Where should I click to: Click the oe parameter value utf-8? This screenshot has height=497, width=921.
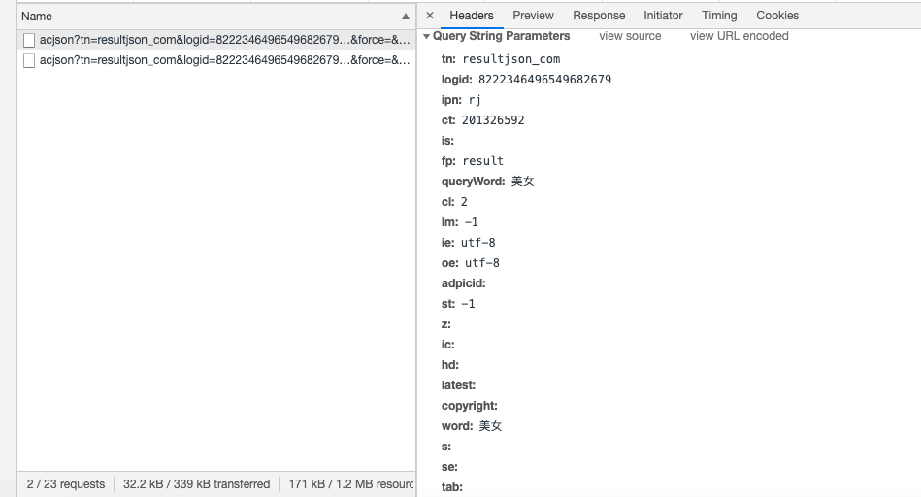click(481, 263)
